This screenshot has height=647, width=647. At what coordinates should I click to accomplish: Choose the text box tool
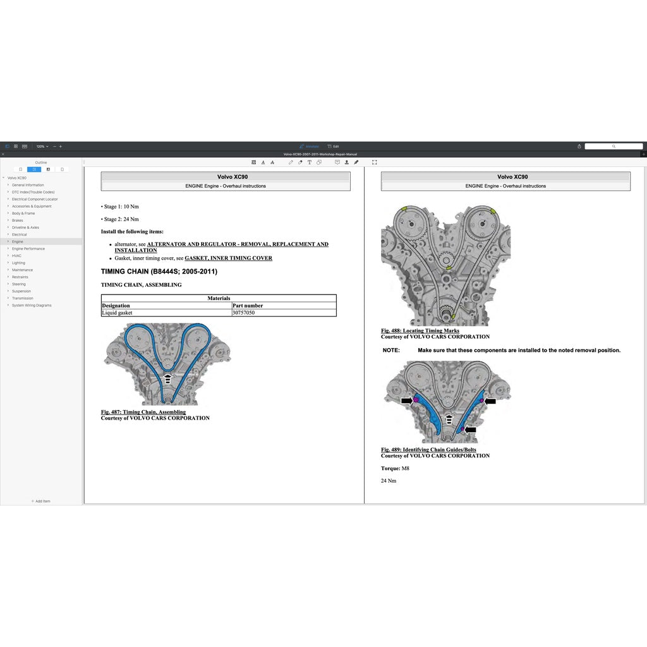coord(310,162)
